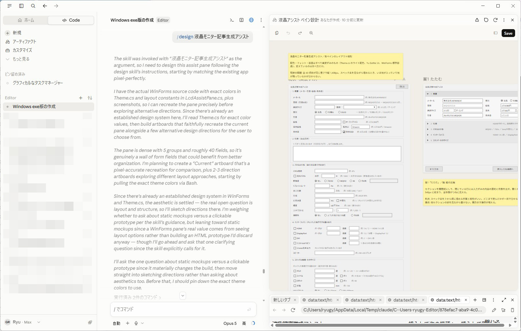This screenshot has width=521, height=331.
Task: Select the Windows exe版の作成 session
Action: [49, 106]
